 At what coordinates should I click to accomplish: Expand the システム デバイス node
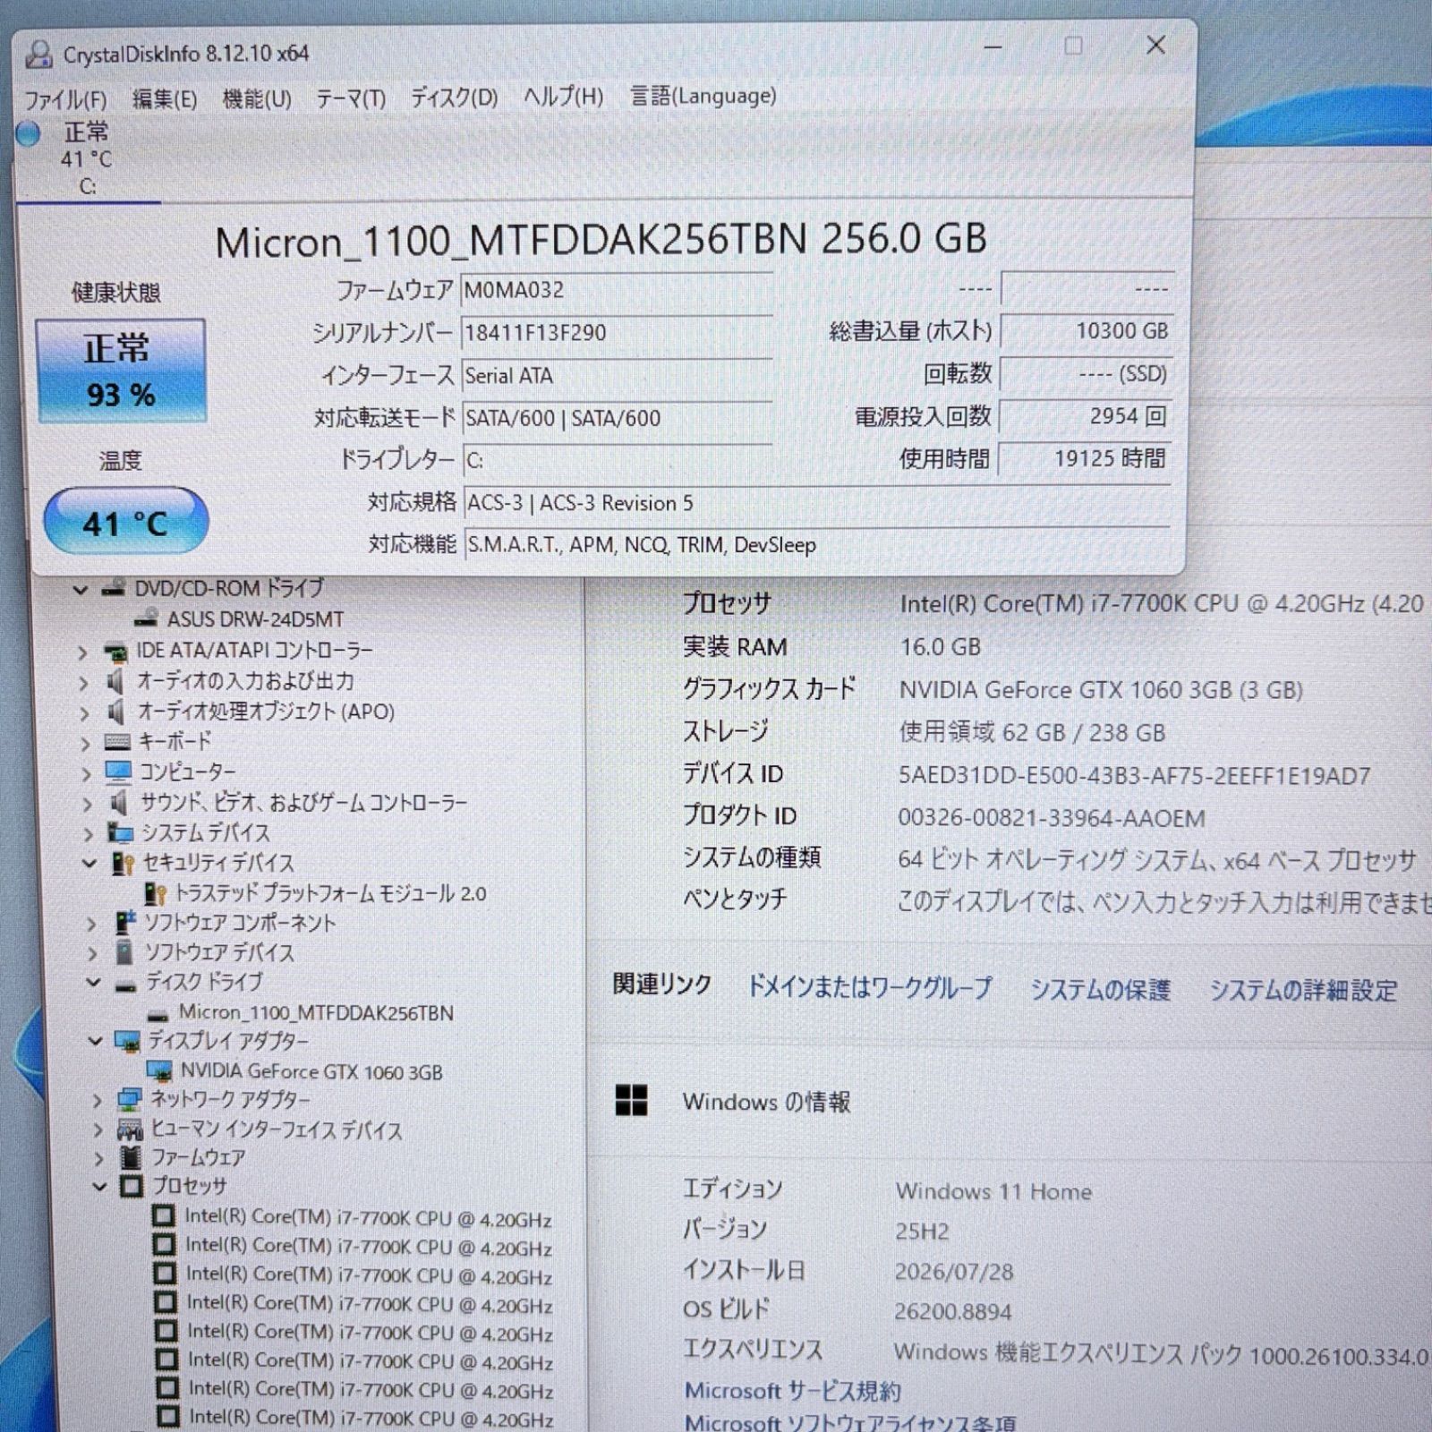88,834
